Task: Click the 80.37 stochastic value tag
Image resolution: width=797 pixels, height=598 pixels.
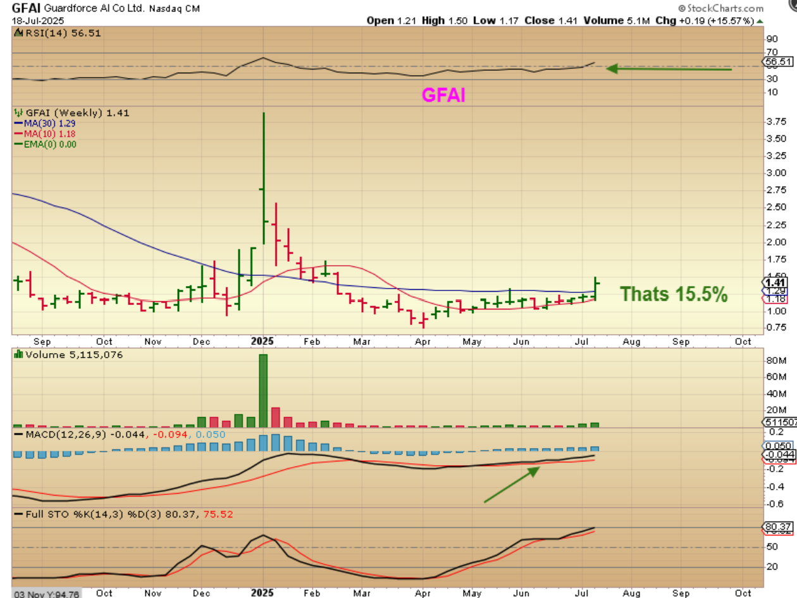Action: [778, 526]
